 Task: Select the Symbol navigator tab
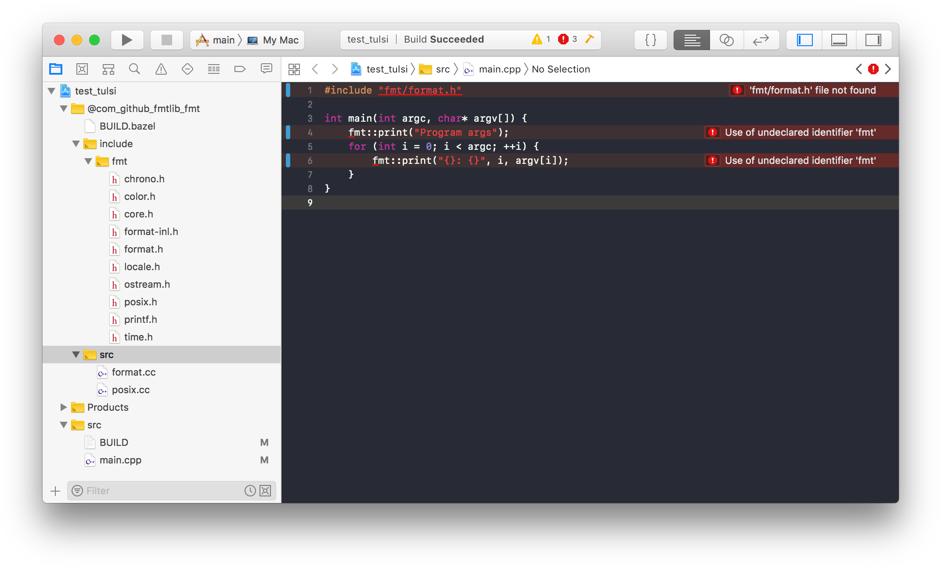click(108, 69)
